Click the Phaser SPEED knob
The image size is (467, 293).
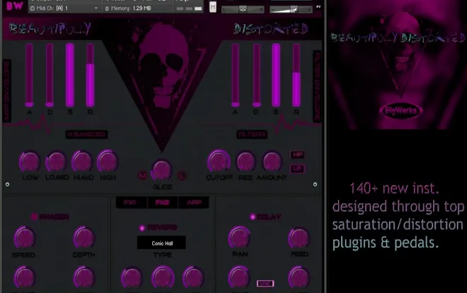[24, 237]
